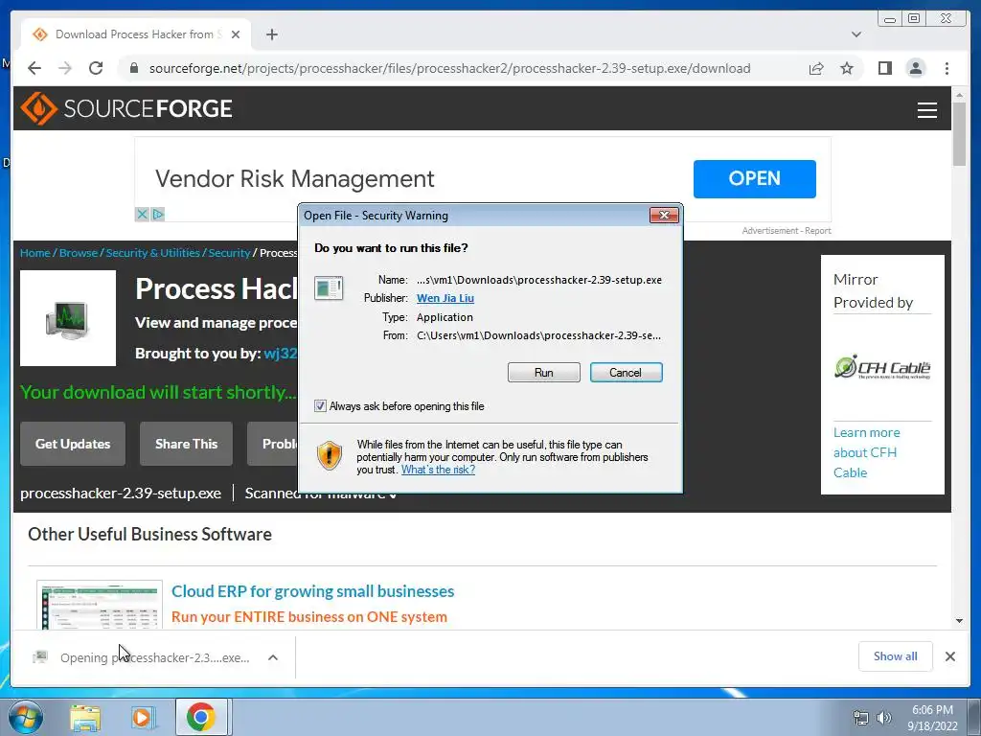Expand the download item options chevron

pos(273,657)
